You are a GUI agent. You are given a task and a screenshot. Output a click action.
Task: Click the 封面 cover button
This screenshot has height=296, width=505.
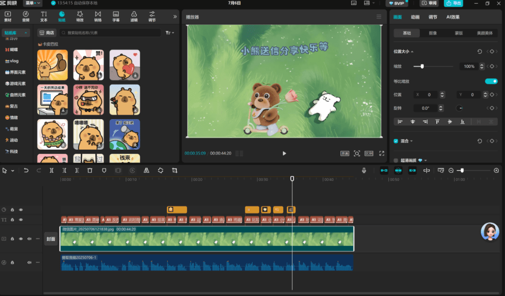(x=51, y=239)
